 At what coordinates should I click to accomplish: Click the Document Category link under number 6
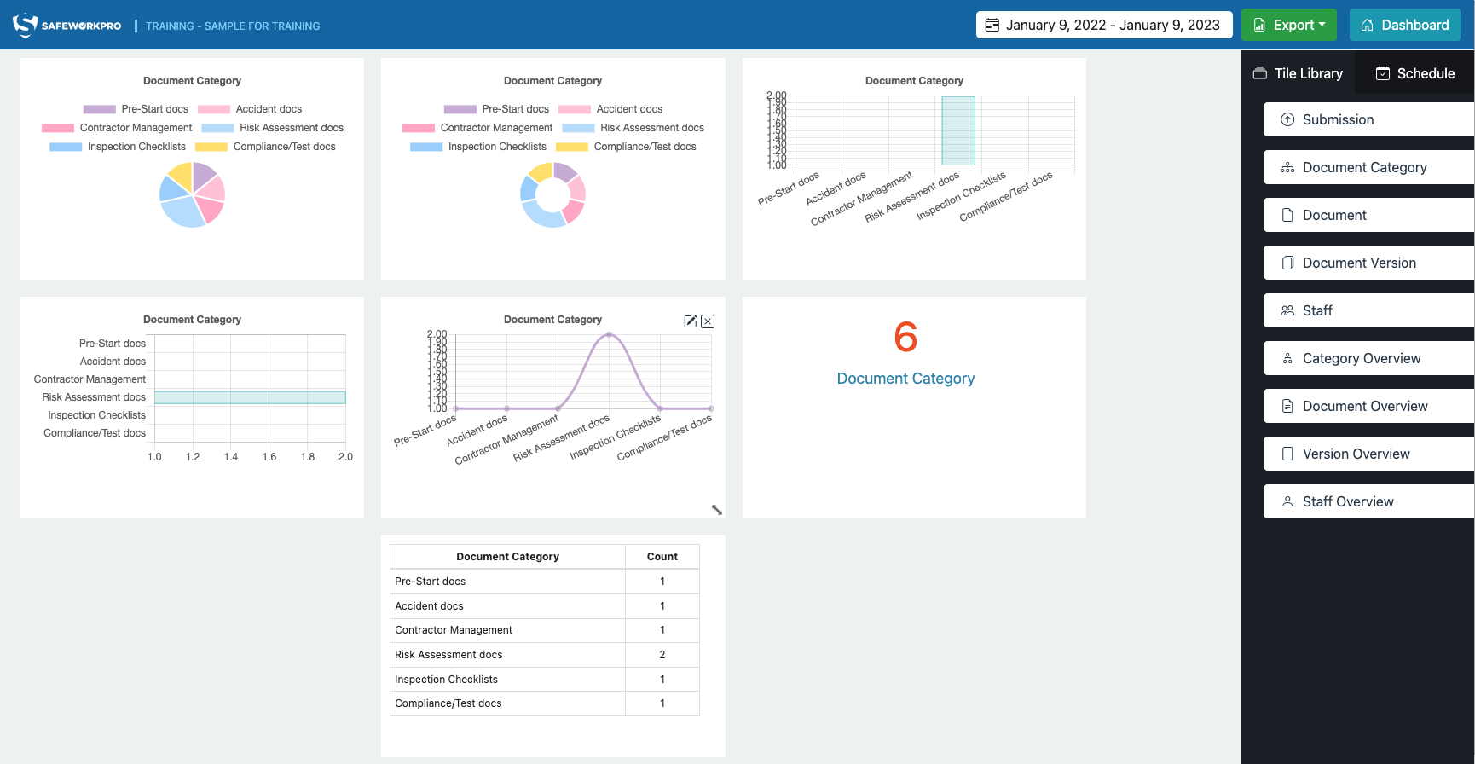pyautogui.click(x=905, y=379)
